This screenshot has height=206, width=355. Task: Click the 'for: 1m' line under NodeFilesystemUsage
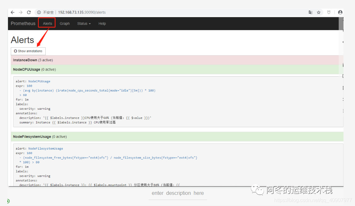pyautogui.click(x=22, y=167)
